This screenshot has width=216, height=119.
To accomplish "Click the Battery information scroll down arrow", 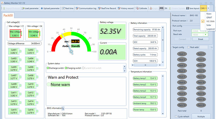I will click(x=163, y=62).
